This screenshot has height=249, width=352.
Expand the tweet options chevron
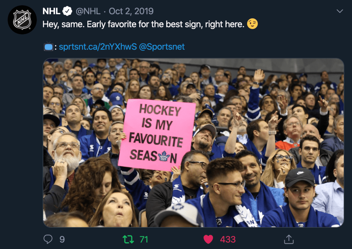(x=340, y=11)
